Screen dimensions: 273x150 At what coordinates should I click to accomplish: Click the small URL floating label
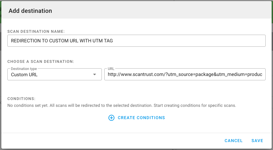tap(111, 69)
